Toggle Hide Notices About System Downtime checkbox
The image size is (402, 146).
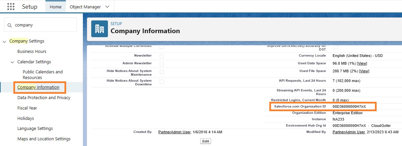click(x=162, y=81)
